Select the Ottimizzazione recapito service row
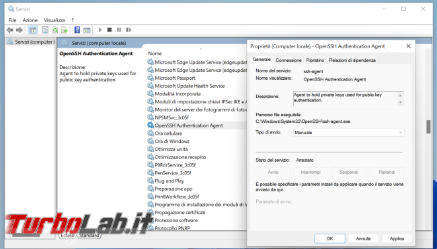Screen dimensions: 437x249 196,157
